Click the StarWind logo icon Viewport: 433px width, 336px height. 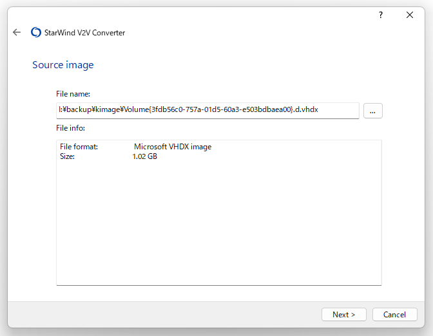(x=36, y=32)
